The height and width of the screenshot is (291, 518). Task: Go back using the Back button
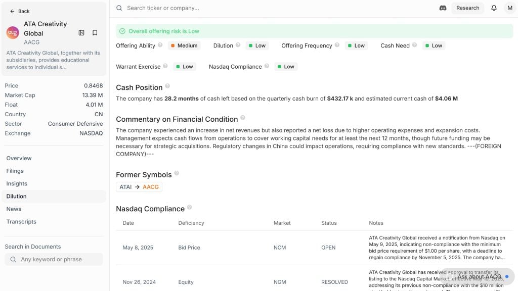click(20, 11)
